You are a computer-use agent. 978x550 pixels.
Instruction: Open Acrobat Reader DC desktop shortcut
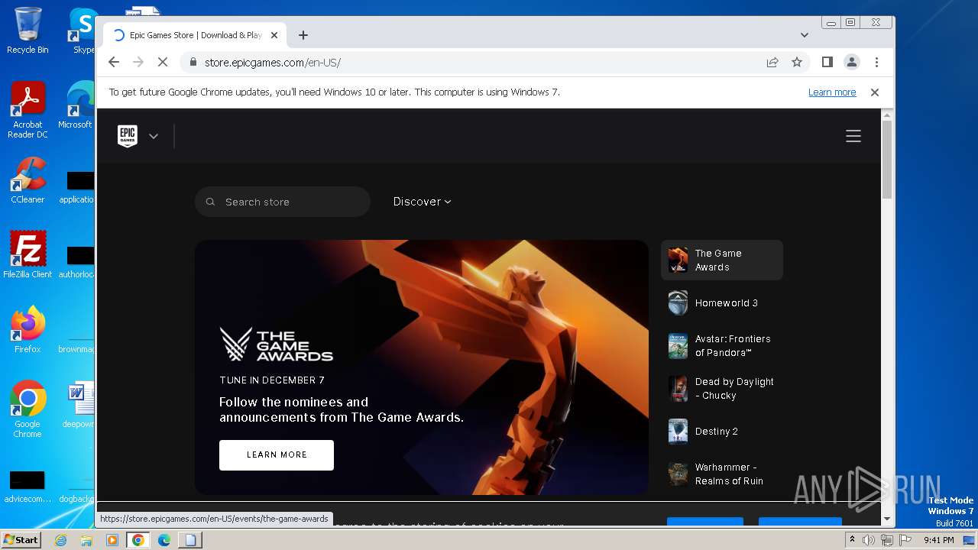[x=28, y=110]
